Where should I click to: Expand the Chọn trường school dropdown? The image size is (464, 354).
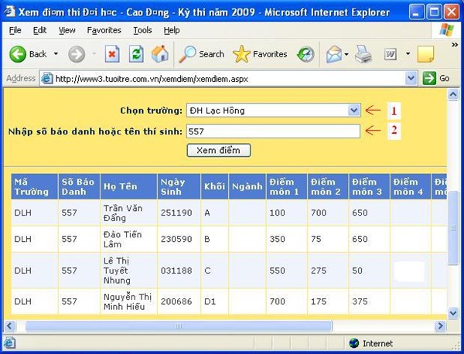point(353,111)
